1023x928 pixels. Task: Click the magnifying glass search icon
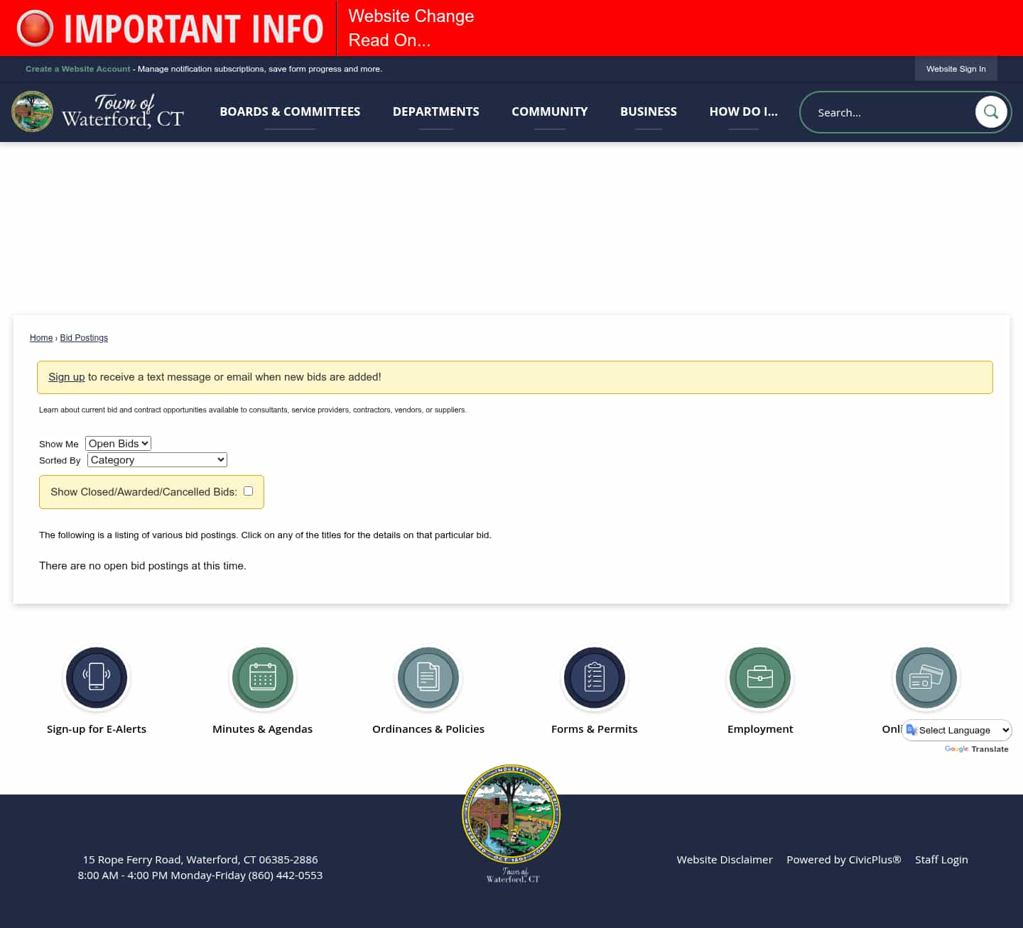point(991,112)
